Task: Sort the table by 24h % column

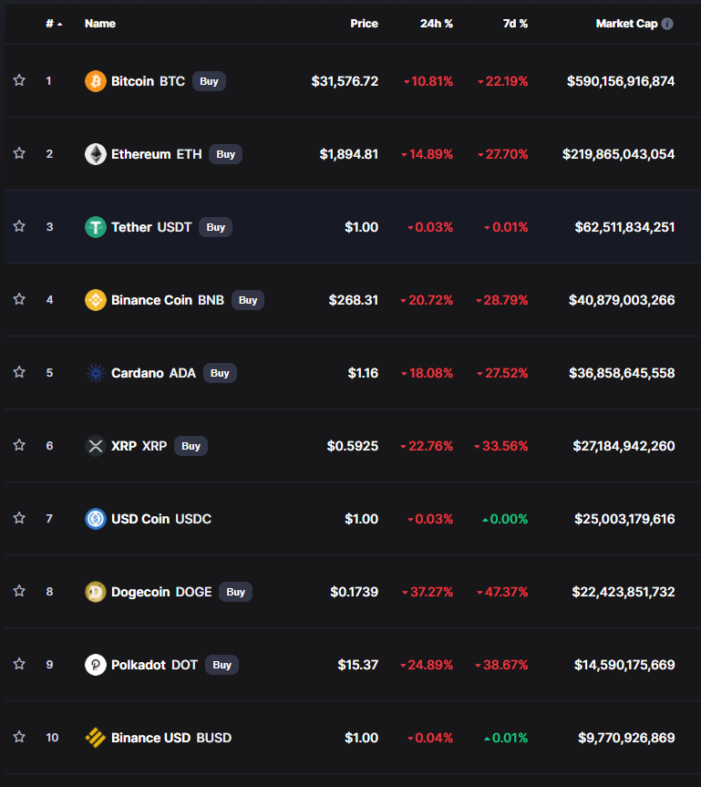Action: coord(437,24)
